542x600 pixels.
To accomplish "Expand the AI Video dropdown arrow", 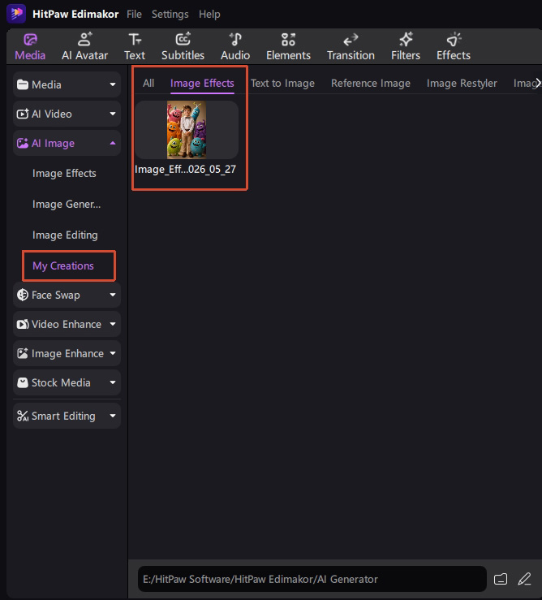I will pyautogui.click(x=113, y=114).
